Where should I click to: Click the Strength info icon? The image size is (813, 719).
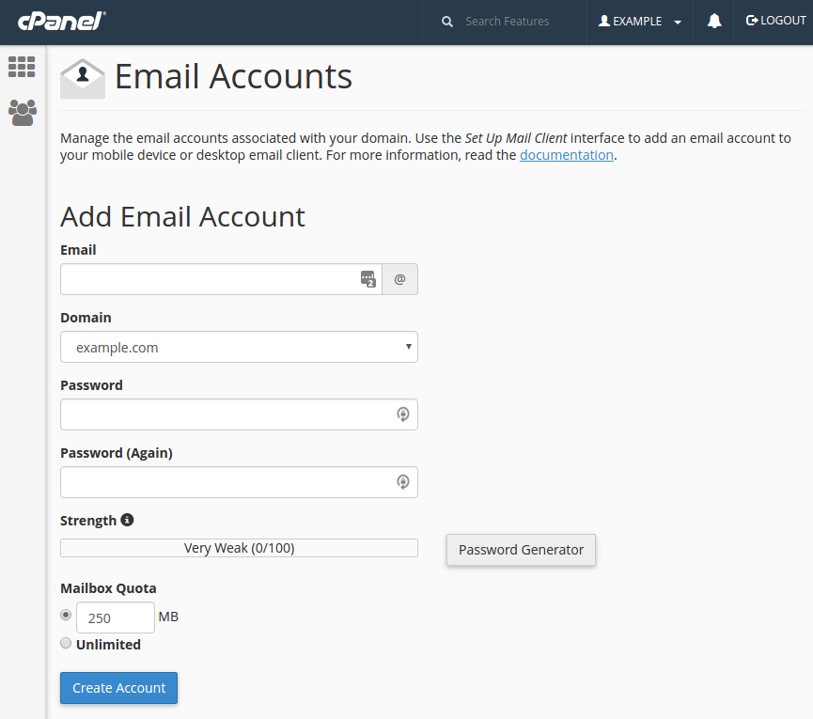(128, 520)
